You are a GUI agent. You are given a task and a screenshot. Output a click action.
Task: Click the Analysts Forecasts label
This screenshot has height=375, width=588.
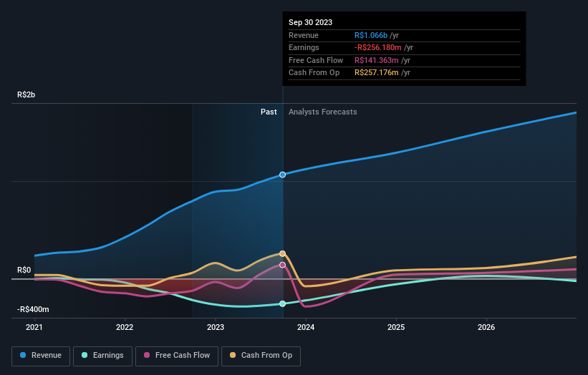(x=323, y=112)
